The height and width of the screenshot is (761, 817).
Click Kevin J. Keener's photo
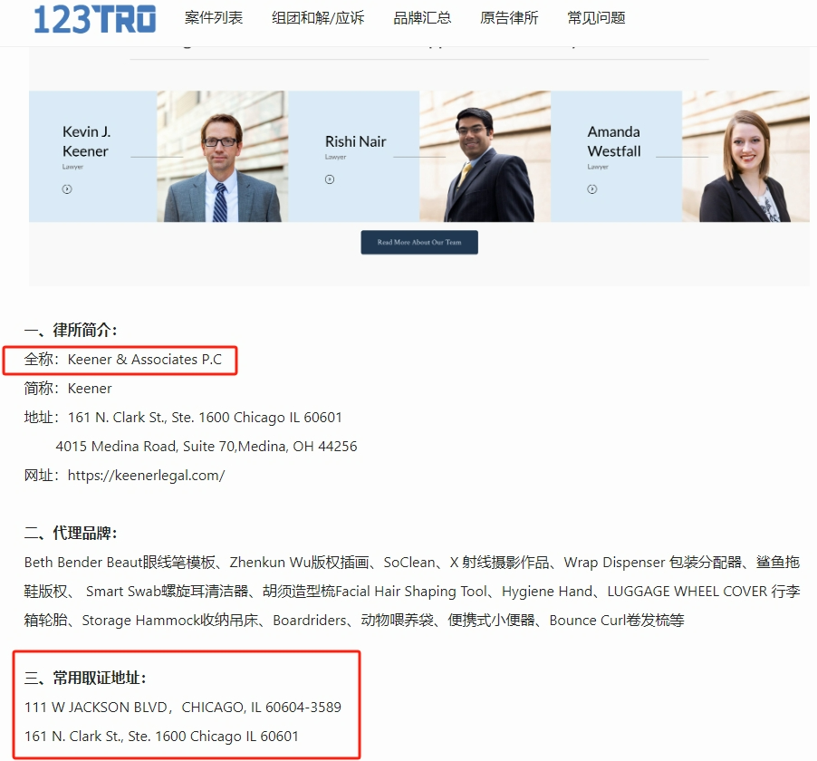coord(223,157)
